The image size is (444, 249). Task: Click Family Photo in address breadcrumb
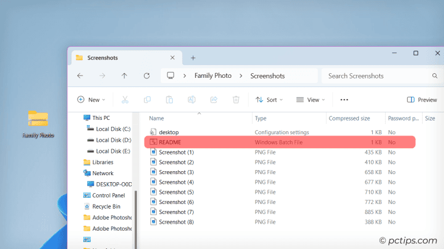pyautogui.click(x=213, y=76)
